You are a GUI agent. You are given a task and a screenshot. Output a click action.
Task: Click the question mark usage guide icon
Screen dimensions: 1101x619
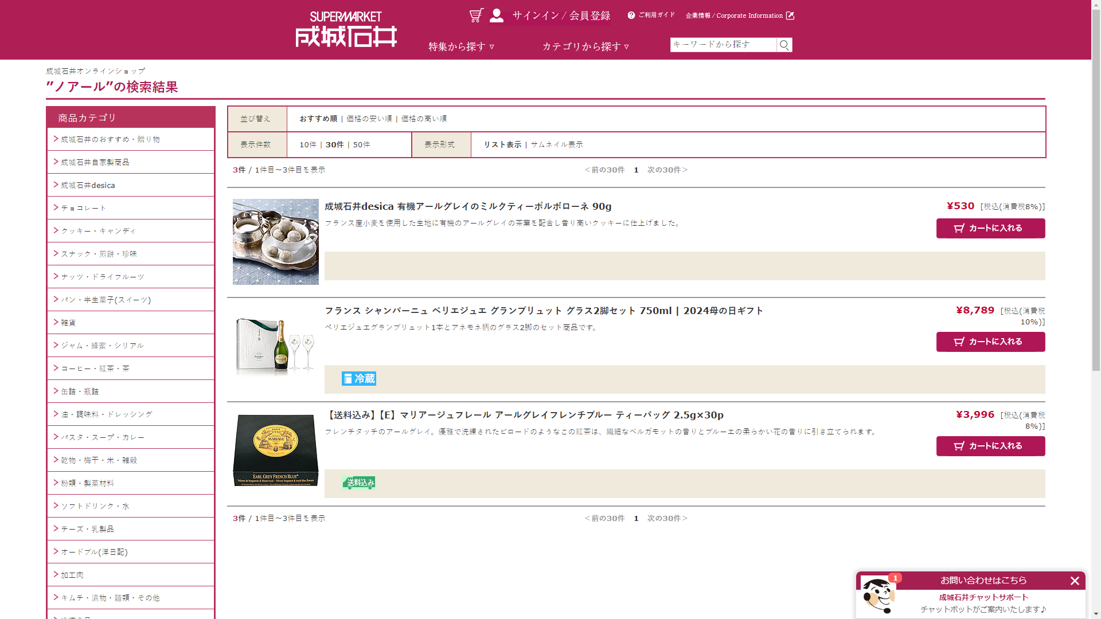(x=631, y=15)
